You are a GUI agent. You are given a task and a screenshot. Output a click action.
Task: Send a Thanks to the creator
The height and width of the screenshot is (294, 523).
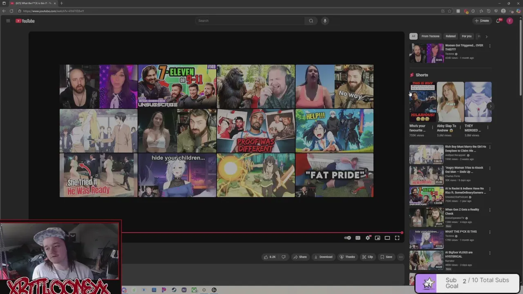coord(347,257)
